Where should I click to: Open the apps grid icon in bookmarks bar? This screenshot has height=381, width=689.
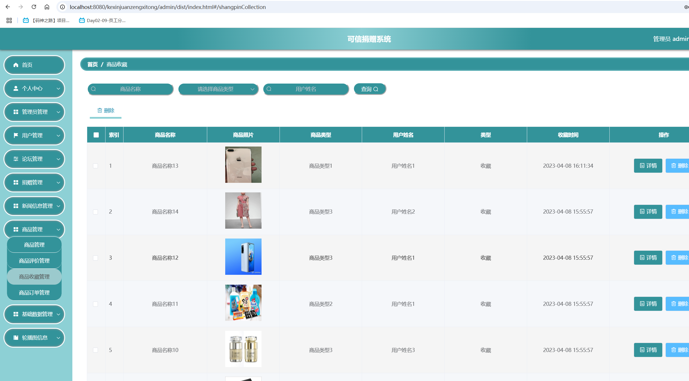click(9, 20)
